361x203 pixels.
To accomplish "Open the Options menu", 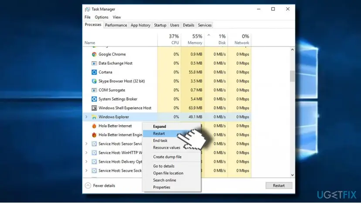I will click(x=102, y=17).
